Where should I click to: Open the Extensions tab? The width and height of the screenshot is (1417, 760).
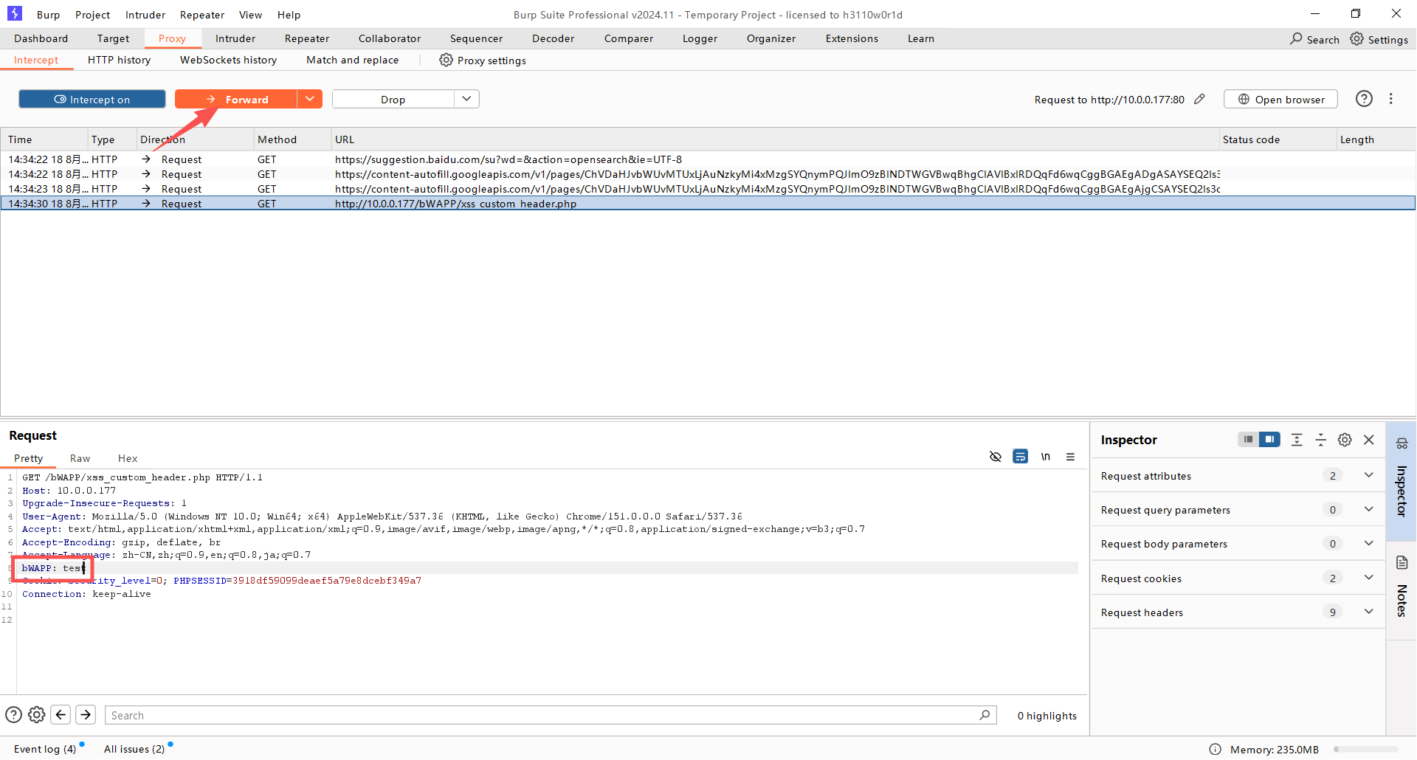[x=852, y=38]
